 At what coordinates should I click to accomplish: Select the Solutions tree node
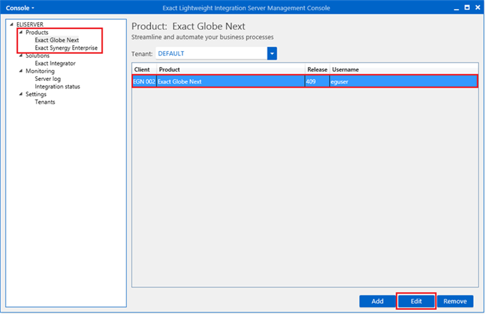point(37,55)
